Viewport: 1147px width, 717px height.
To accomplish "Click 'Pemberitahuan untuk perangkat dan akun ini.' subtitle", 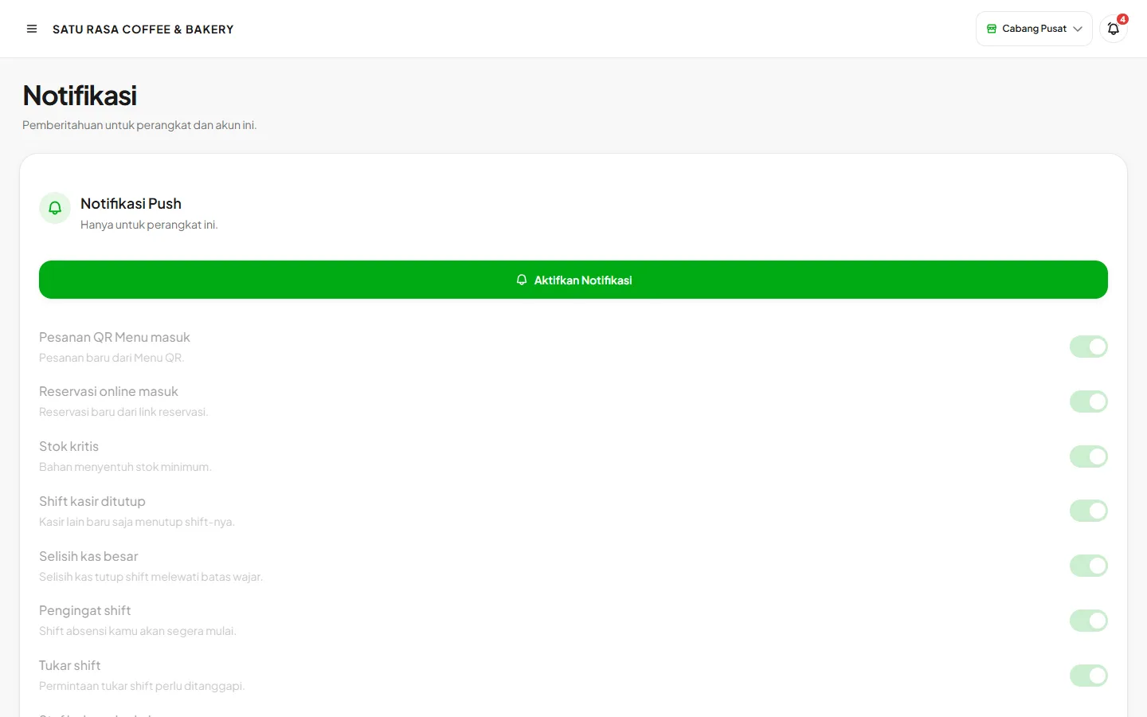I will coord(139,125).
